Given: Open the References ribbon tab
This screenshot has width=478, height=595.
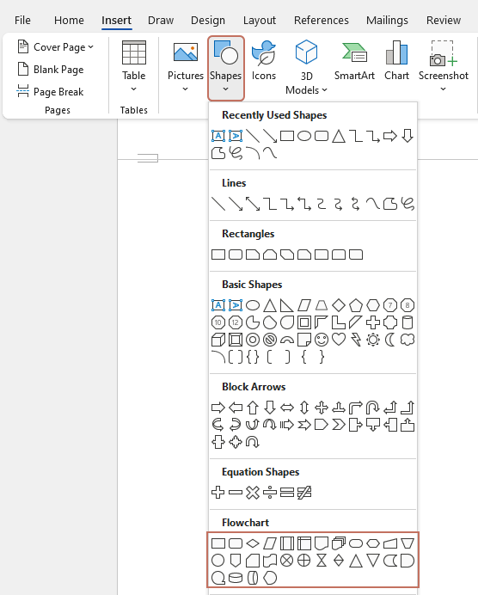Looking at the screenshot, I should point(322,20).
